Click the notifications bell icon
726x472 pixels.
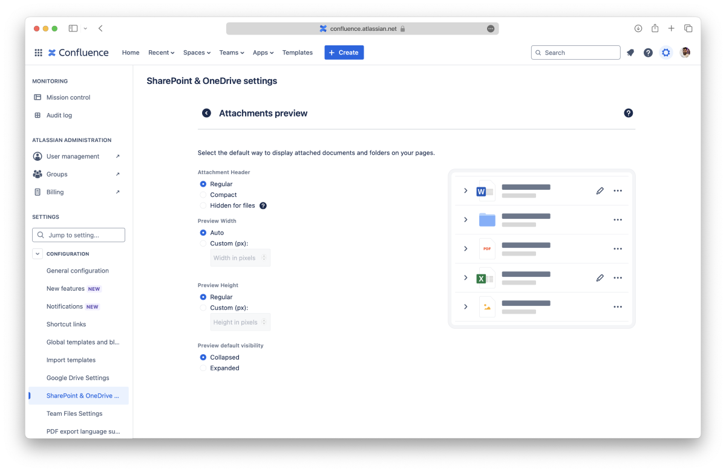[x=630, y=53]
